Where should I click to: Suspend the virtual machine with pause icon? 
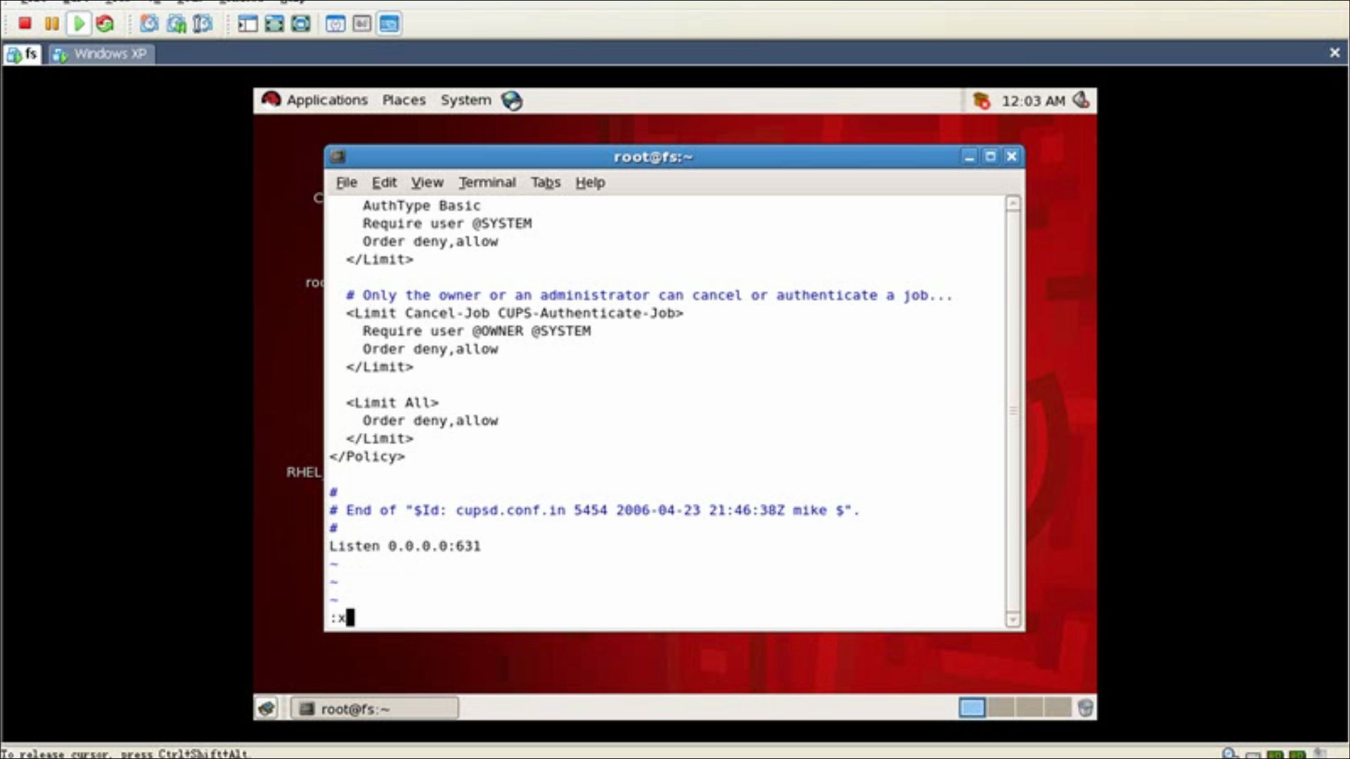point(51,24)
